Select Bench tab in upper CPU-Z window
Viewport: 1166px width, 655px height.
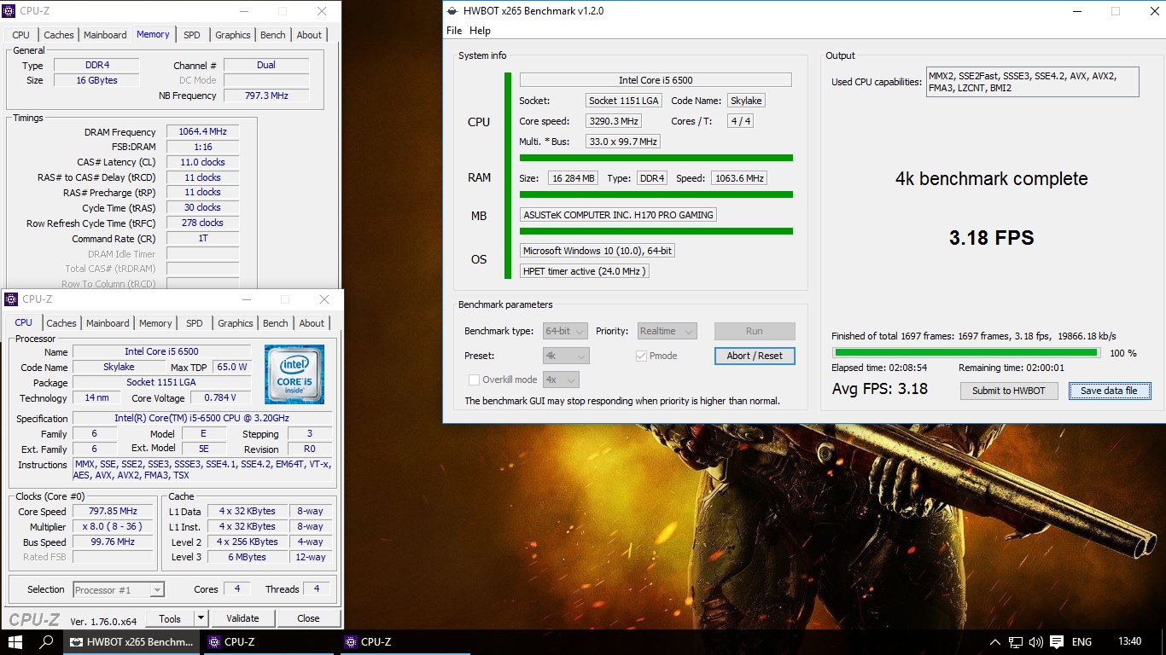[273, 35]
